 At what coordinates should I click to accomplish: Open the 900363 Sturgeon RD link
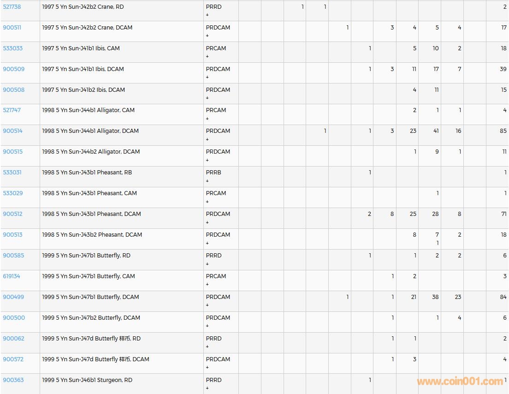tap(13, 380)
